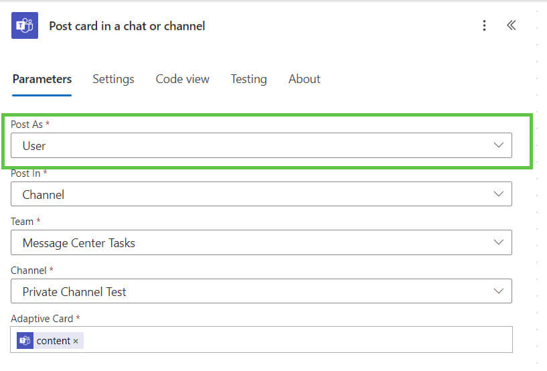
Task: Expand the Post As dropdown chevron
Action: pyautogui.click(x=499, y=145)
